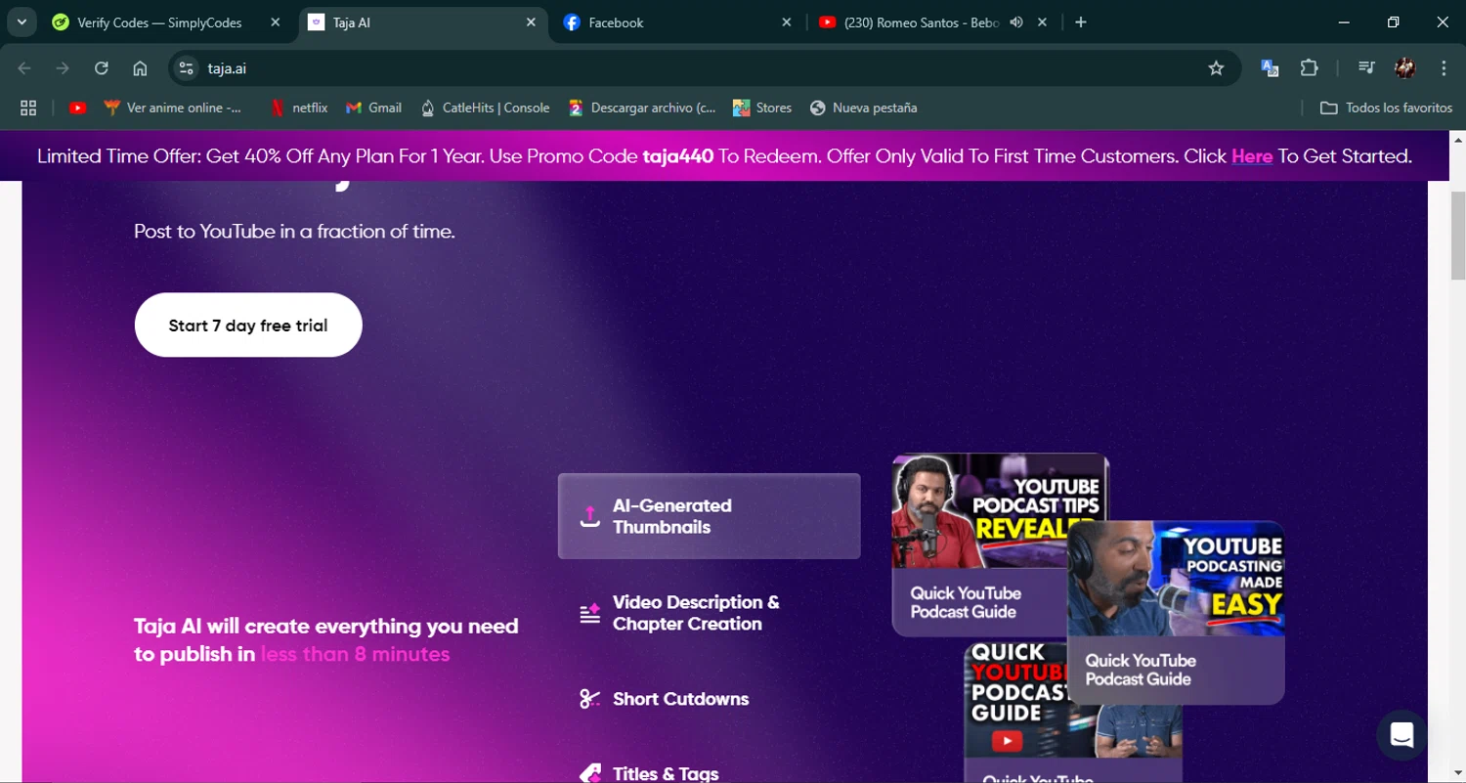Click the scissors icon beside Short Cutdowns

point(589,699)
